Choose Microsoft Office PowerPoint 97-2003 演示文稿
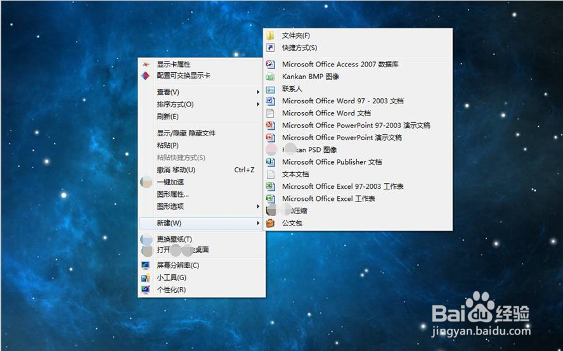This screenshot has height=351, width=563. coord(358,125)
